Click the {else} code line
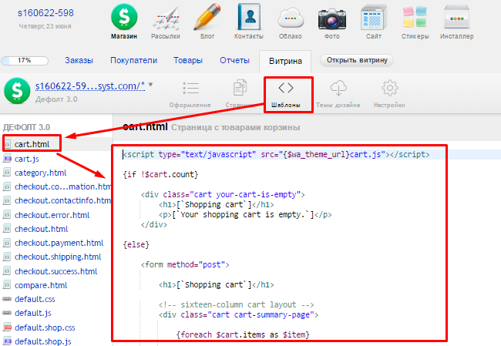 click(136, 245)
